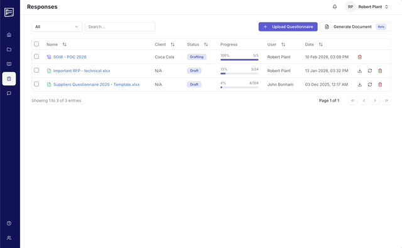Click the Progress column header
This screenshot has width=402, height=248.
pyautogui.click(x=229, y=44)
